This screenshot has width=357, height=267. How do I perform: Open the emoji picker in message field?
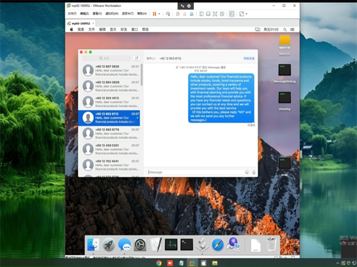tap(247, 172)
